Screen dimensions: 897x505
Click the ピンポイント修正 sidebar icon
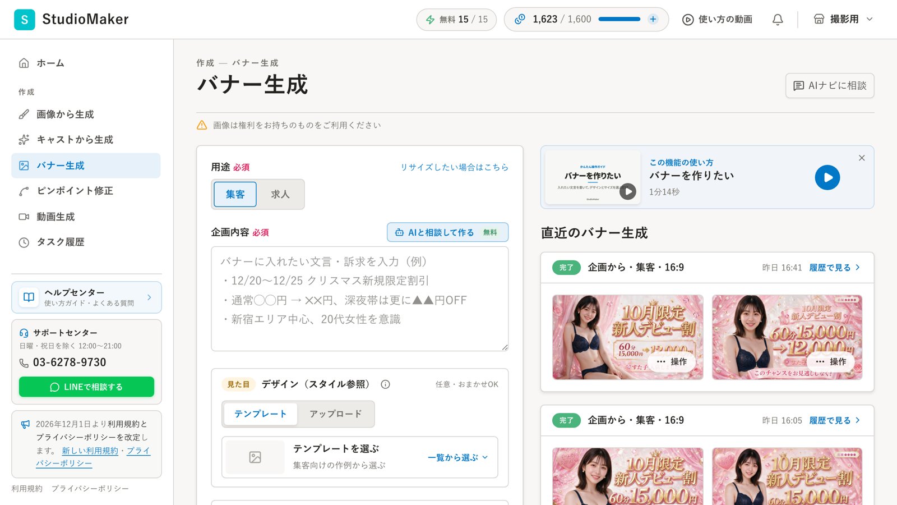(x=24, y=191)
